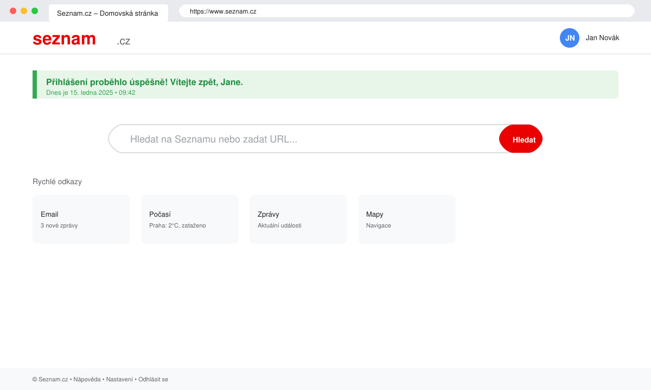
Task: Open the Počasí weather card
Action: tap(190, 219)
